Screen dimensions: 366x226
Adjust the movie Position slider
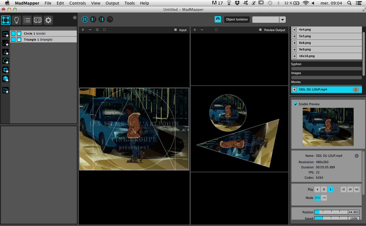(331, 212)
